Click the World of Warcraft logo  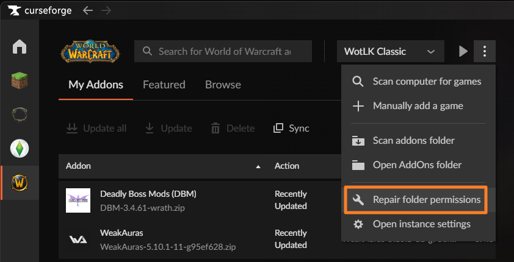(90, 51)
